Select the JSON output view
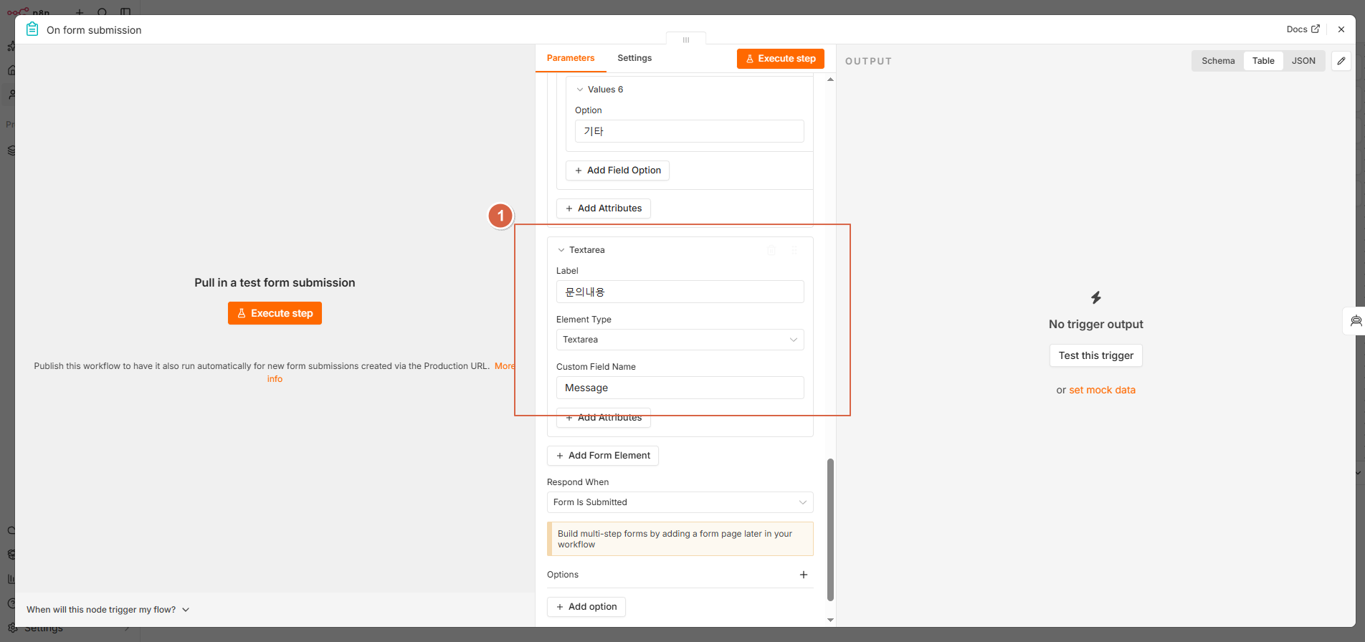This screenshot has height=642, width=1365. point(1303,61)
